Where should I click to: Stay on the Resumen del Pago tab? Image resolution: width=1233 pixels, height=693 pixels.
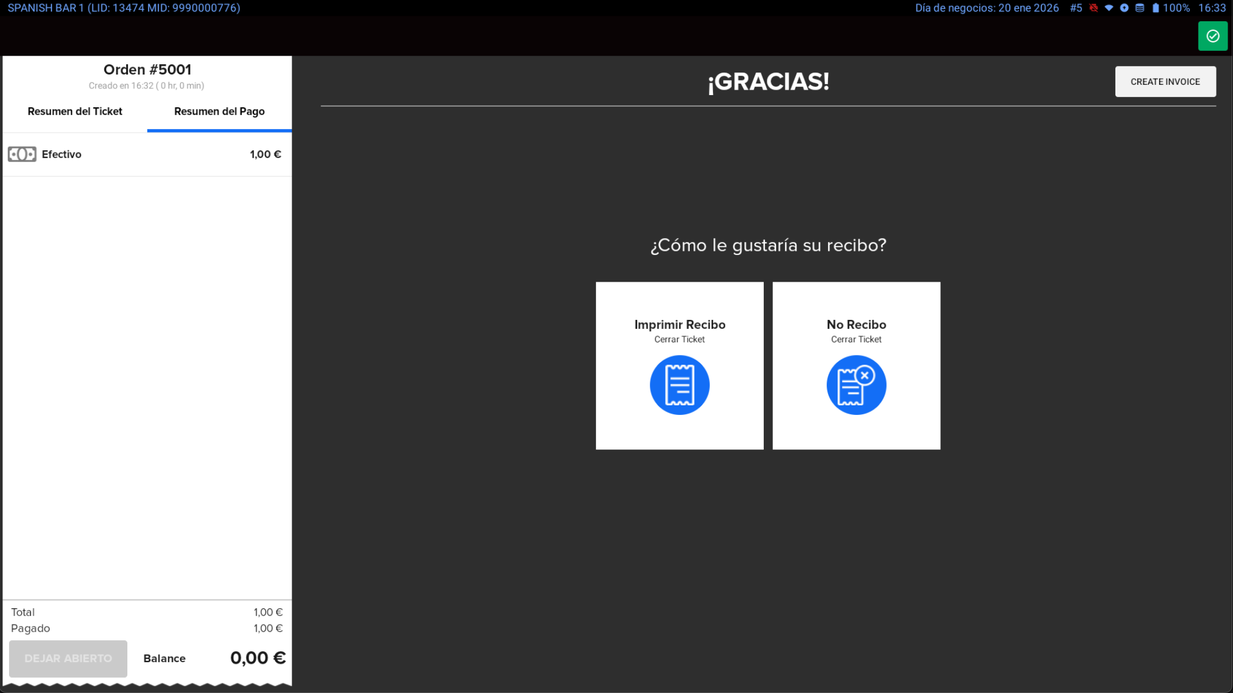click(219, 111)
